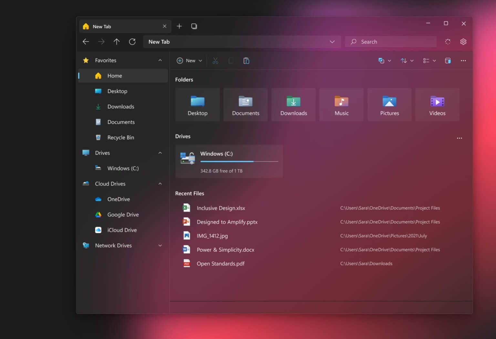Go back using the back arrow
Image resolution: width=496 pixels, height=339 pixels.
coord(86,42)
